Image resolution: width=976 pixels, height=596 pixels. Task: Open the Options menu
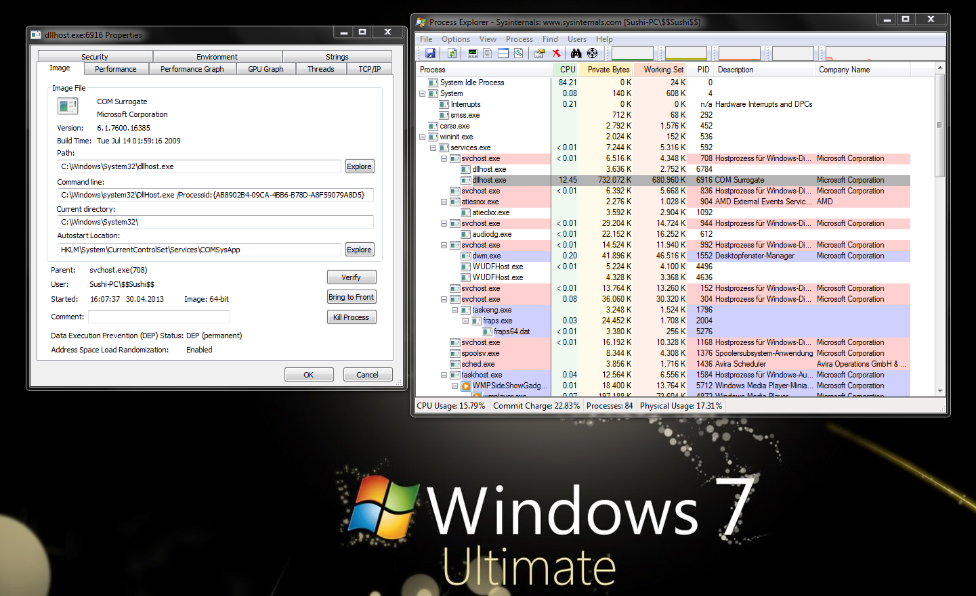(x=456, y=39)
